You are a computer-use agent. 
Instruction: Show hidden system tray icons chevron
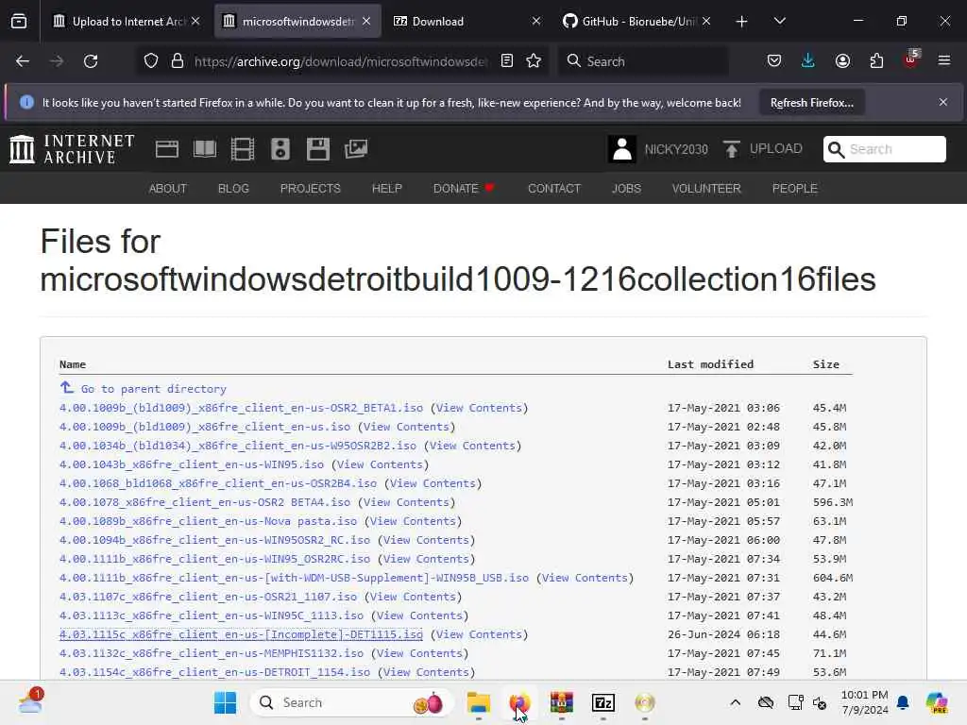pos(735,702)
